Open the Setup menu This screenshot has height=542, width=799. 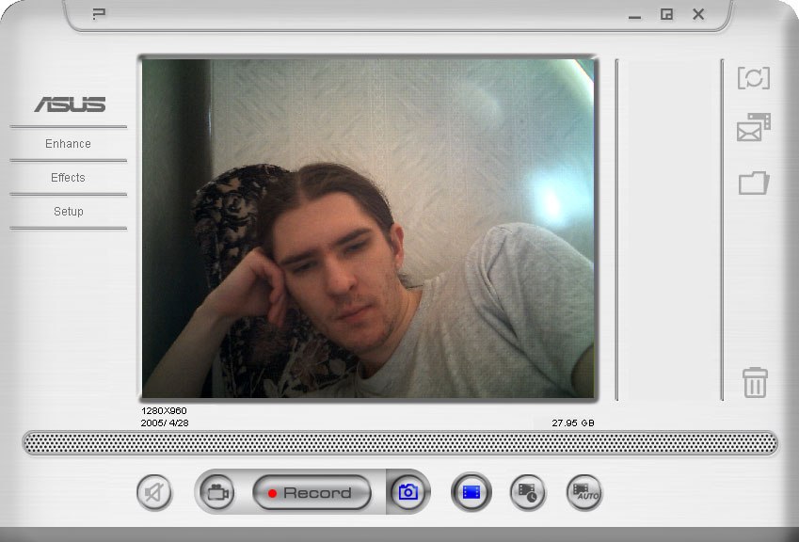click(68, 212)
